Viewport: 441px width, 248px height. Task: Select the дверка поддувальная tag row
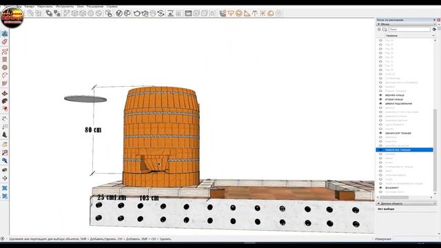click(398, 103)
